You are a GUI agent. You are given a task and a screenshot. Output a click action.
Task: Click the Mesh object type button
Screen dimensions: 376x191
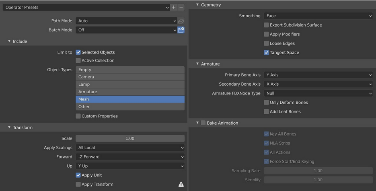(x=130, y=99)
